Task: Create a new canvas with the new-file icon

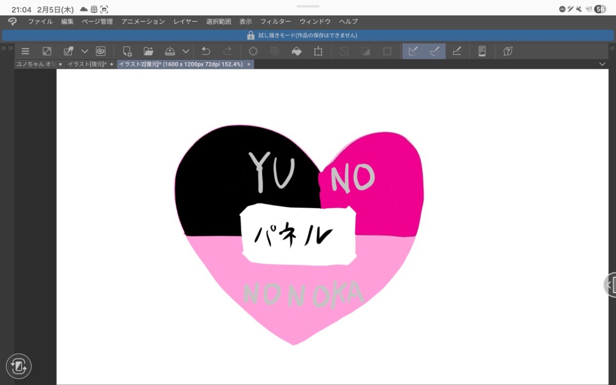Action: tap(127, 51)
